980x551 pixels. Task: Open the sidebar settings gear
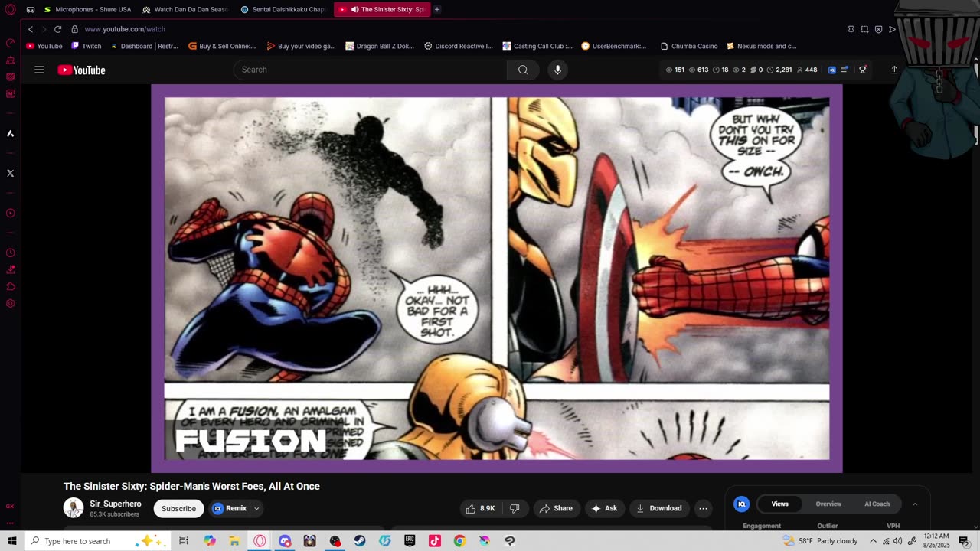pyautogui.click(x=10, y=303)
